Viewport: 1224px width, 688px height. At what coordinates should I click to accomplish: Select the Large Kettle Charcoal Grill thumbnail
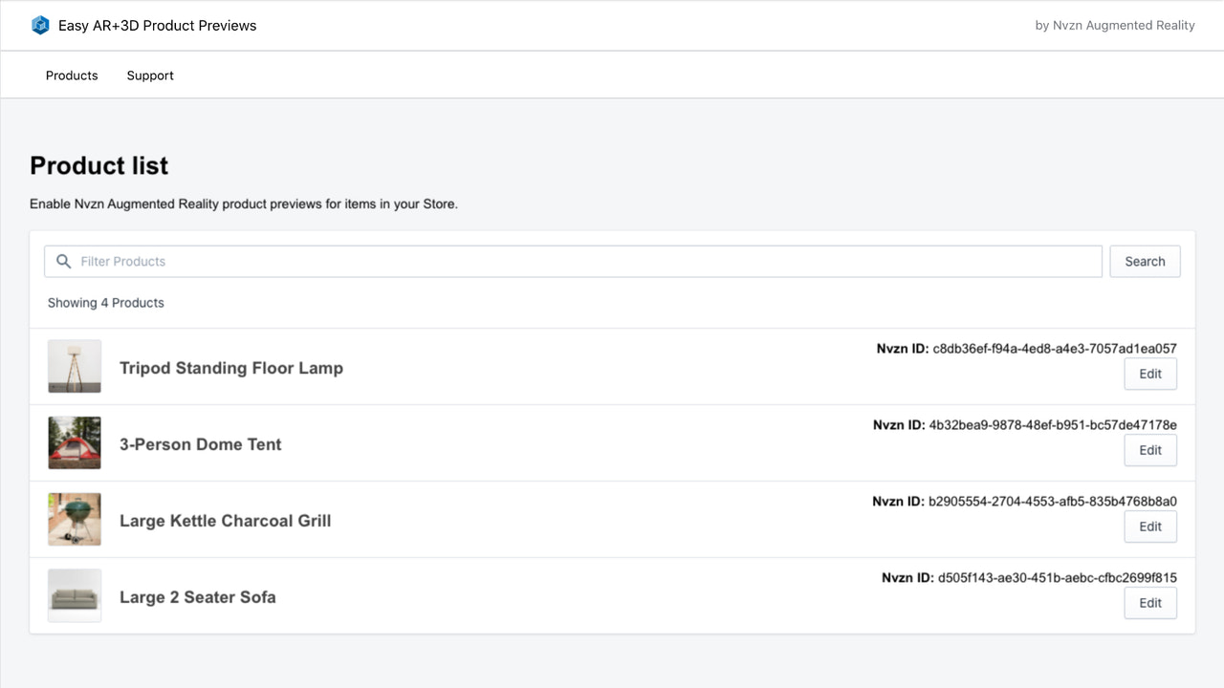pos(74,519)
